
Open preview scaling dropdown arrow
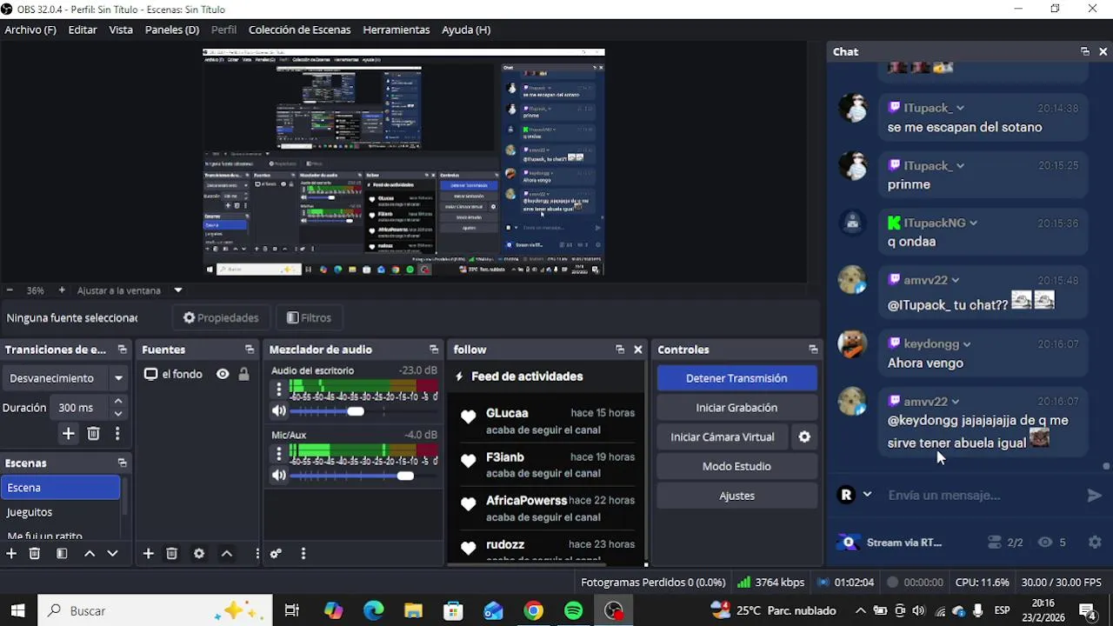[x=178, y=290]
